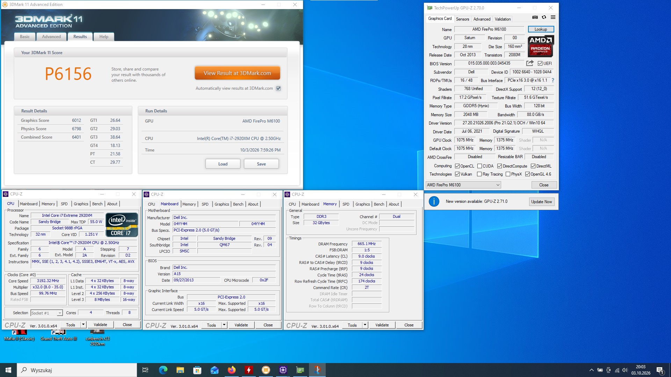Screen dimensions: 671x377
Task: Open the Bench tab in the Mainboard CPU-Z window
Action: (x=238, y=204)
